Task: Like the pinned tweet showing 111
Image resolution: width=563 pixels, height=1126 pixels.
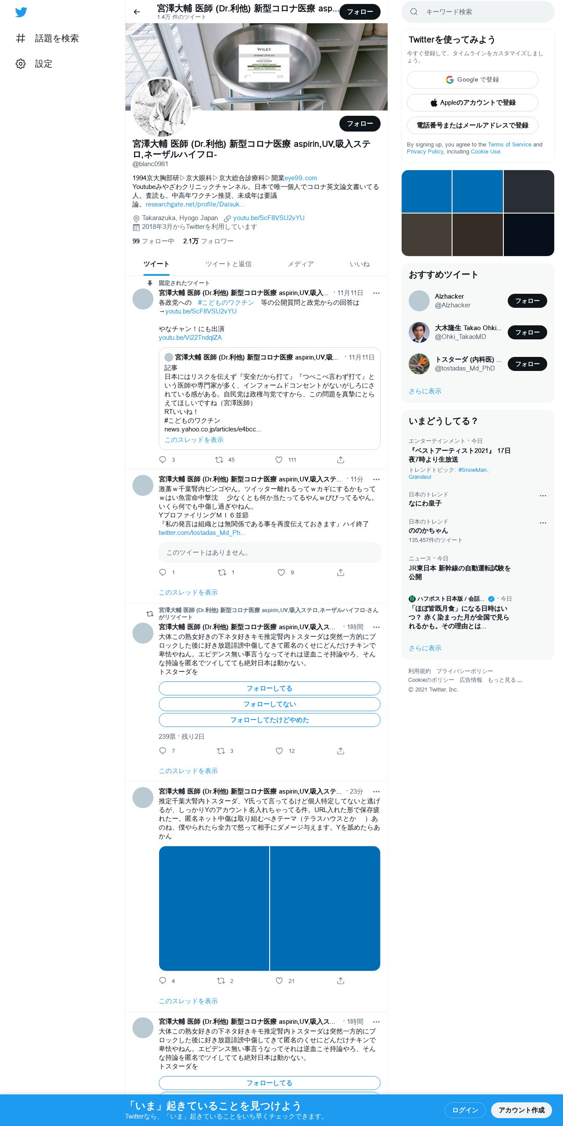Action: click(x=279, y=460)
